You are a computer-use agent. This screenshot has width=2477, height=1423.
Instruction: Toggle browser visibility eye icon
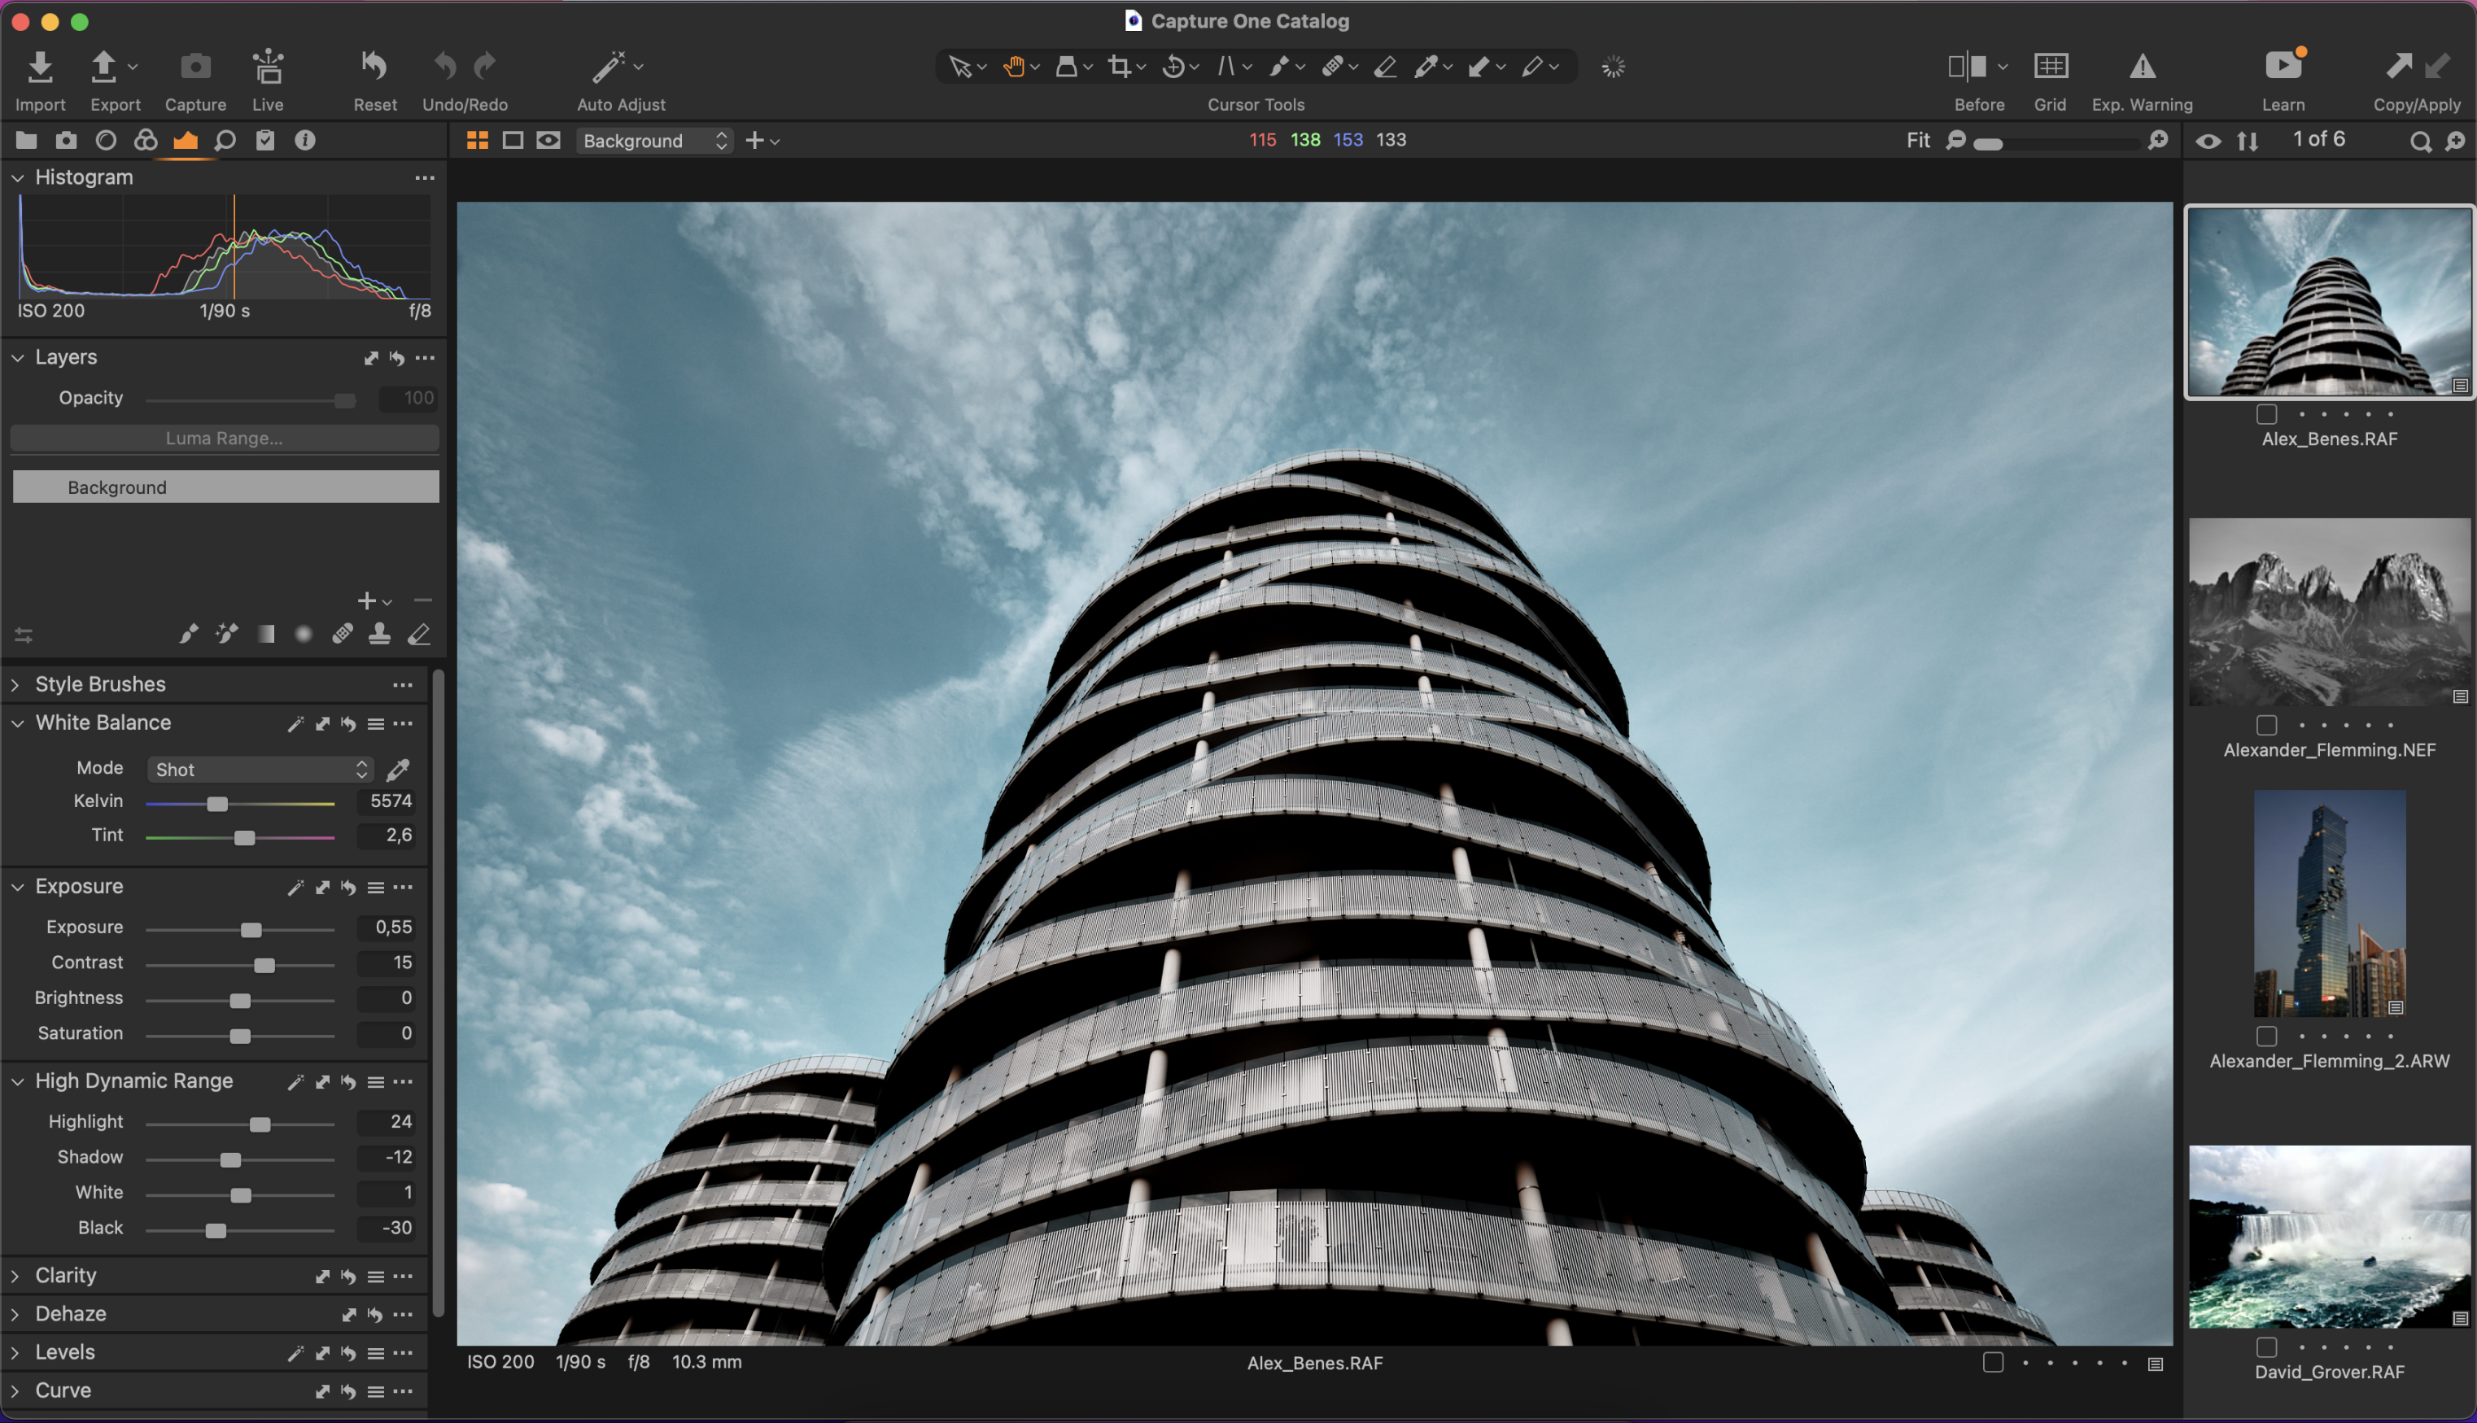[x=2207, y=142]
